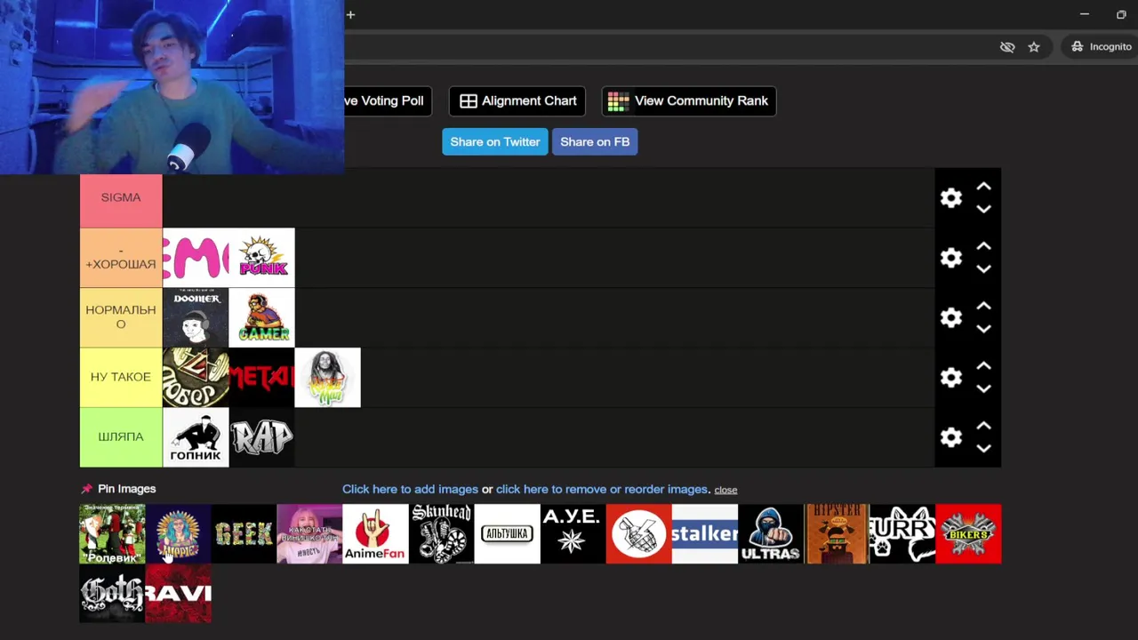
Task: Move ХОРОШАЯ row down with arrow
Action: (983, 268)
